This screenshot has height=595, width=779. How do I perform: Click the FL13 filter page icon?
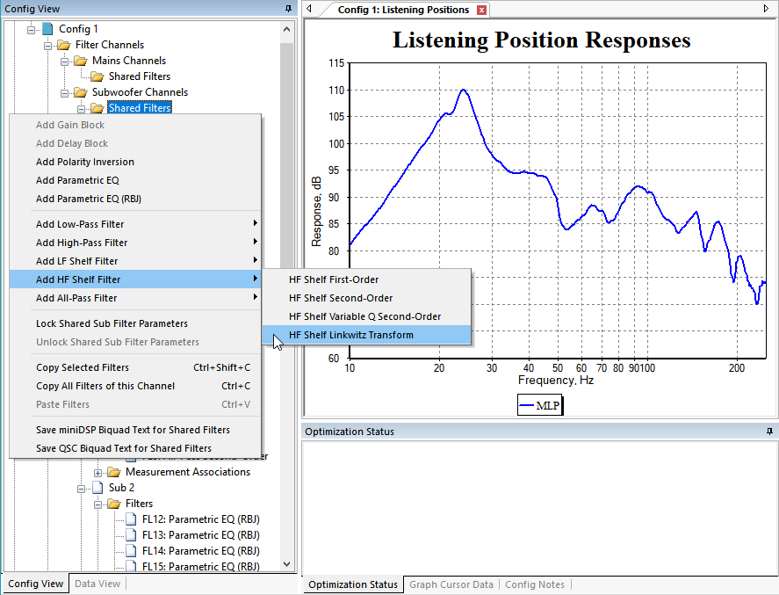[x=131, y=535]
